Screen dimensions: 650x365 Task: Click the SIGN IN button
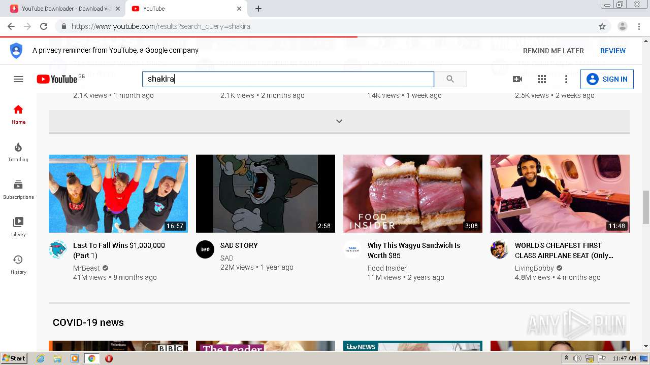pyautogui.click(x=607, y=79)
